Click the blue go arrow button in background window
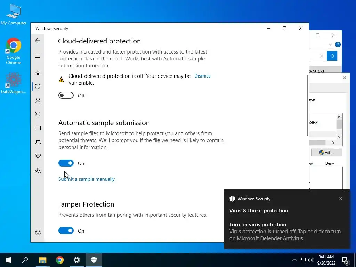356x267 pixels. tap(332, 56)
